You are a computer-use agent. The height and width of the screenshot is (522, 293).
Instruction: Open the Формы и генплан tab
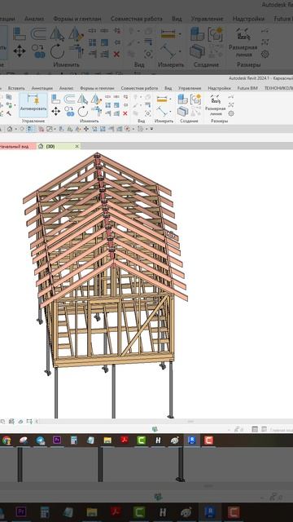(97, 88)
